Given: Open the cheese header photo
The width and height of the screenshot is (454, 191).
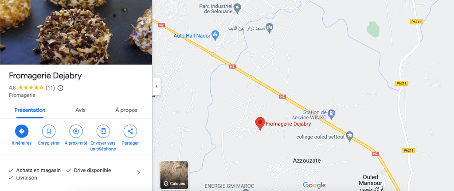Looking at the screenshot, I should point(76,32).
